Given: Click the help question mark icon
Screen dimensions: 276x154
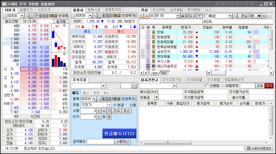Looking at the screenshot, I should [242, 4].
